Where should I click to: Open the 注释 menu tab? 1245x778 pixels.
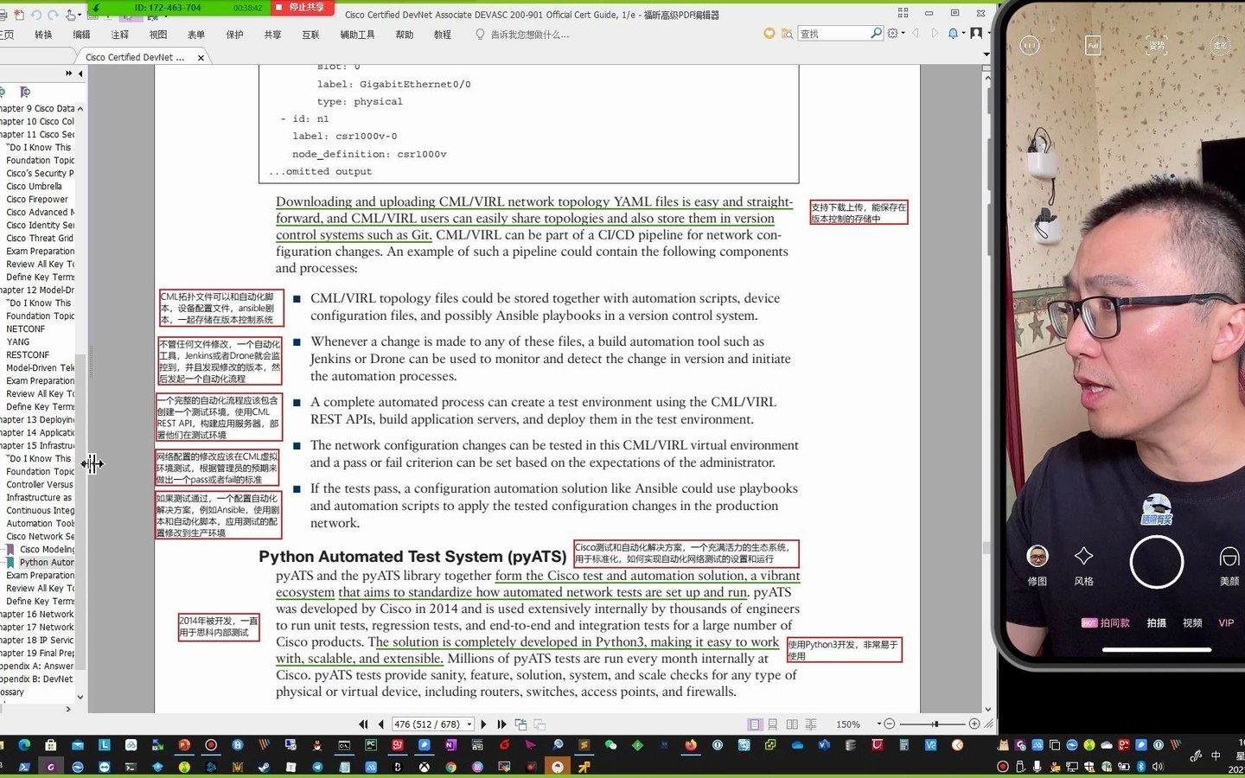coord(119,35)
